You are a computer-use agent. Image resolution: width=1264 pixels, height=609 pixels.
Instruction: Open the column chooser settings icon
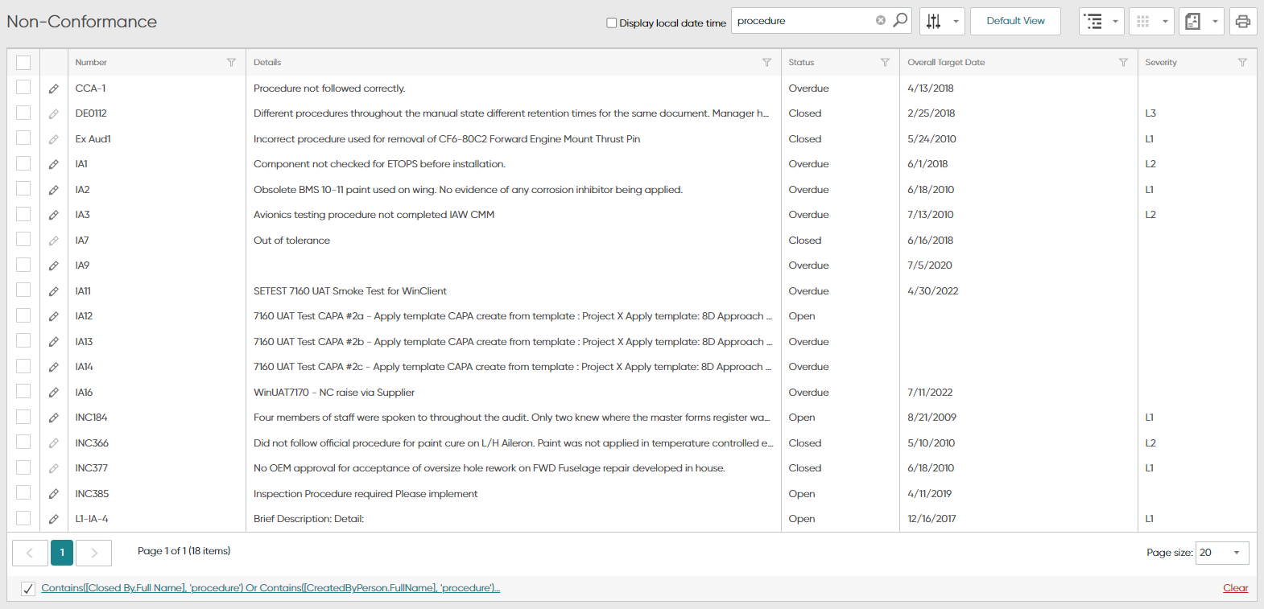click(933, 22)
